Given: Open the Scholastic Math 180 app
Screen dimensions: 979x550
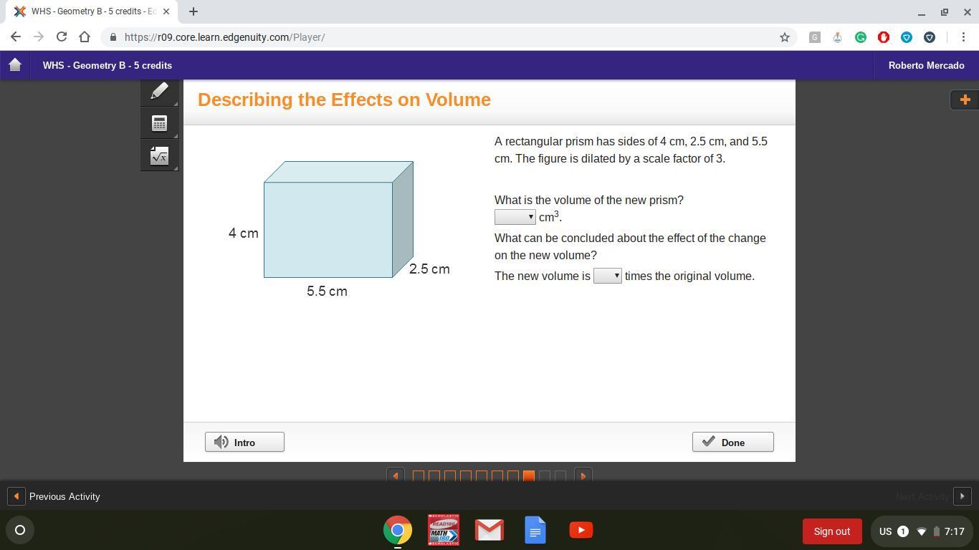Looking at the screenshot, I should click(x=444, y=531).
